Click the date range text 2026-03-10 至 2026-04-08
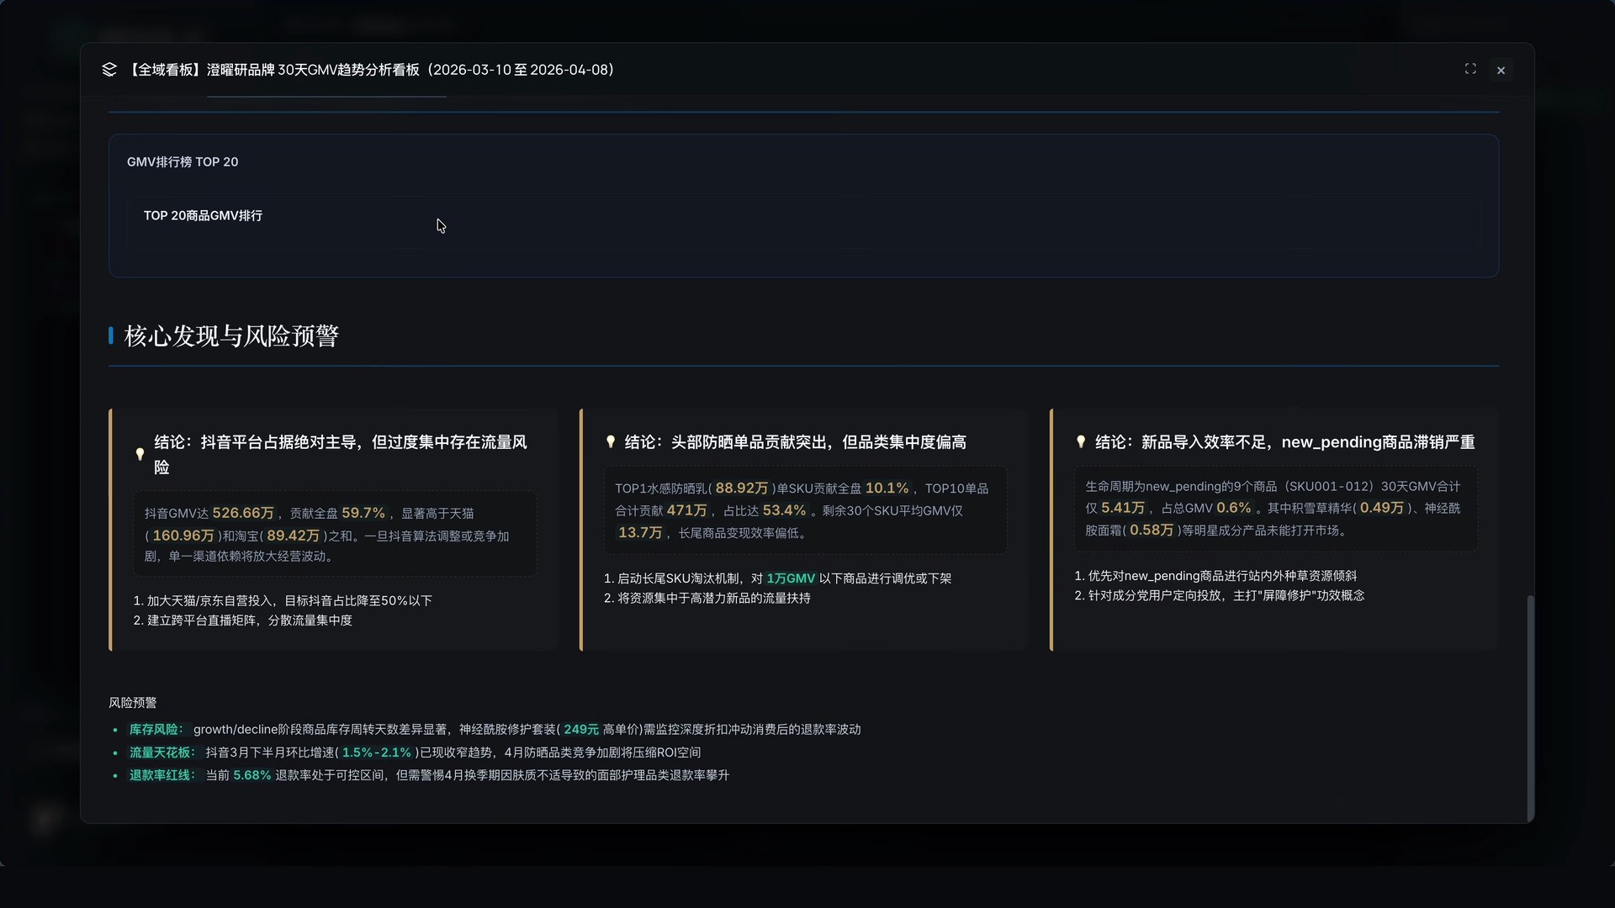Viewport: 1615px width, 908px height. (521, 70)
